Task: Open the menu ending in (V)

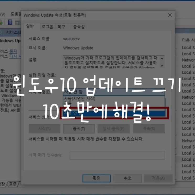Action: (x=2, y=14)
